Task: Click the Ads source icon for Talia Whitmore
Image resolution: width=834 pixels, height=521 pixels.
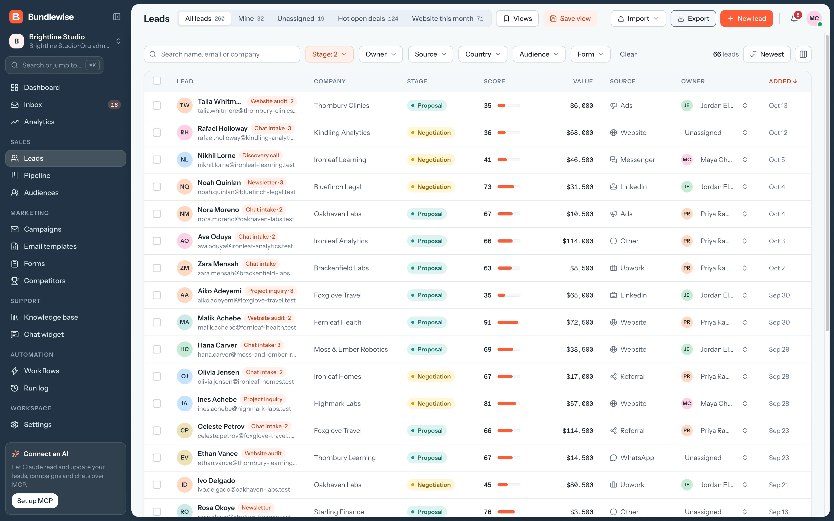Action: click(x=614, y=106)
